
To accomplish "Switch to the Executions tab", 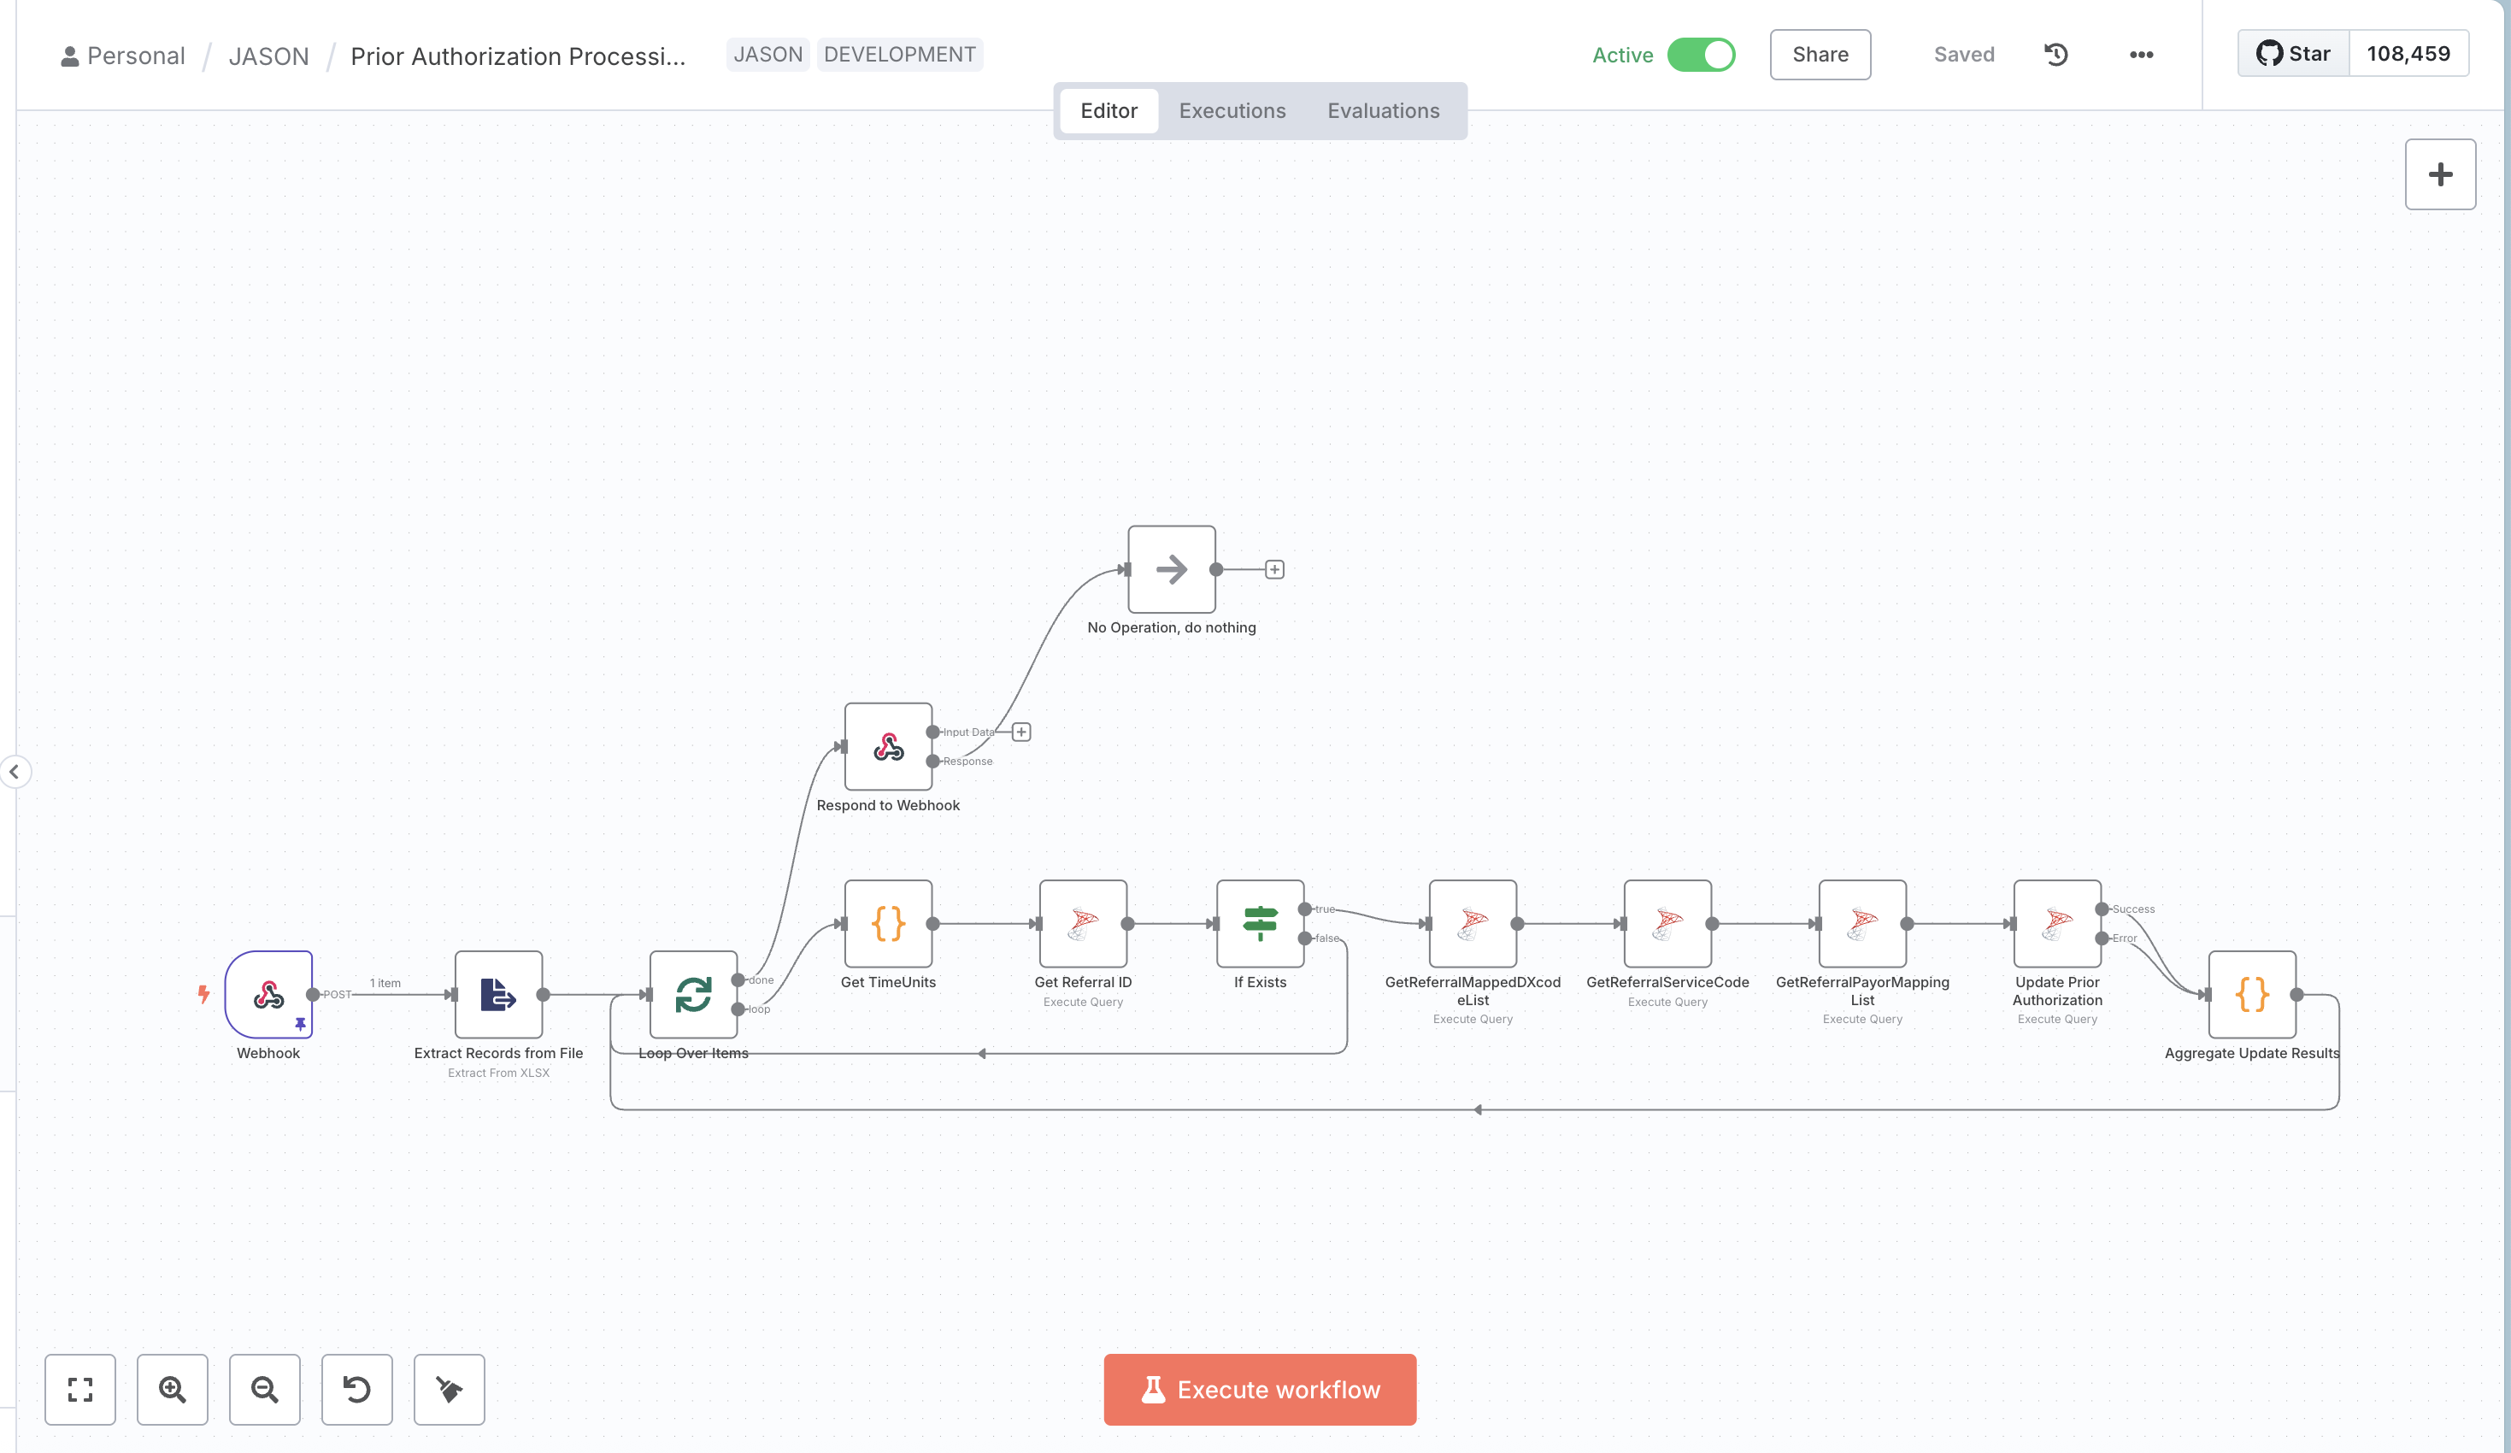I will coord(1232,110).
